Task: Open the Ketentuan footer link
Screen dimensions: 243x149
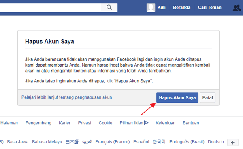Action: click(x=166, y=123)
